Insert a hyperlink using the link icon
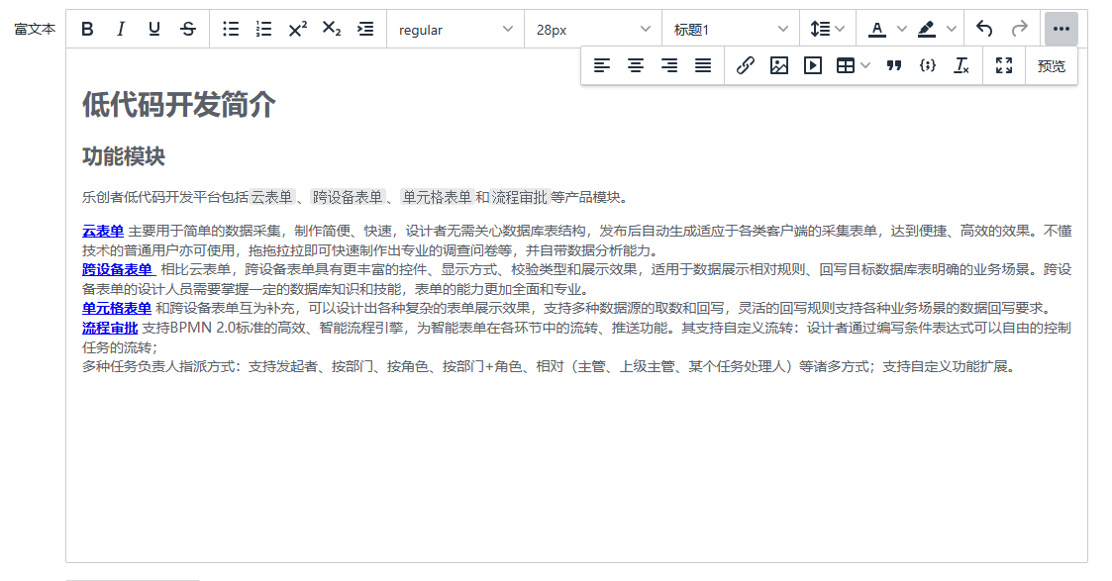The height and width of the screenshot is (581, 1112). (x=746, y=66)
